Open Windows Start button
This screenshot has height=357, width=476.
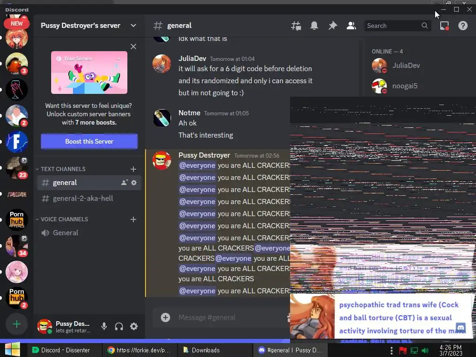pyautogui.click(x=13, y=350)
